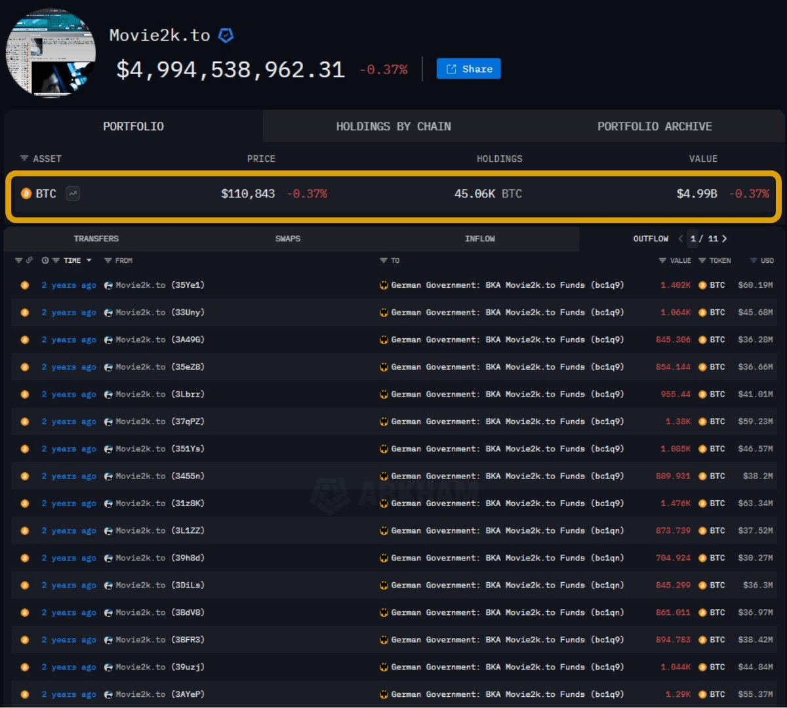
Task: Open the German Government recipient in the 33Uny row
Action: [508, 313]
